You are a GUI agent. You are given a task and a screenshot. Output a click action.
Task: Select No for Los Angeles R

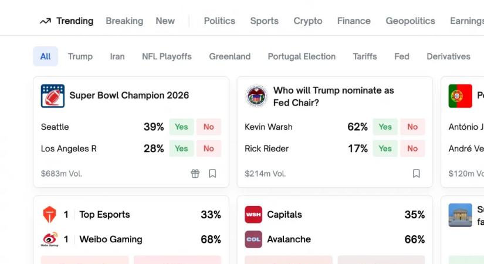(209, 148)
